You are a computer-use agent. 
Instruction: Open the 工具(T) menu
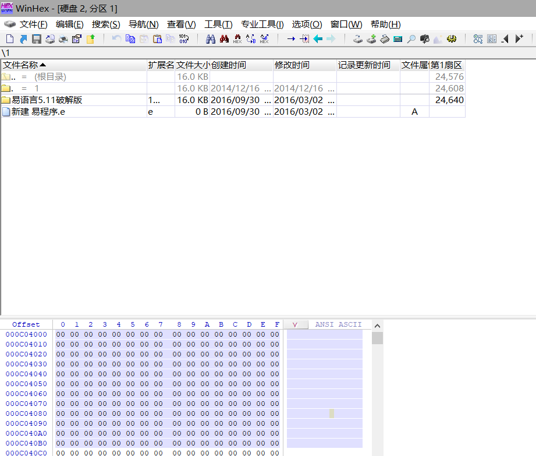pos(218,24)
